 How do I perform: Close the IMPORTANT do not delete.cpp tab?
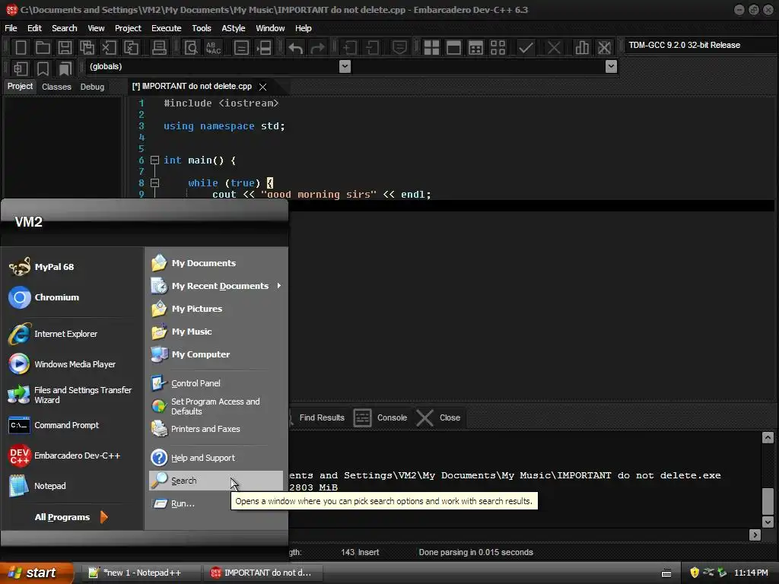(x=262, y=87)
